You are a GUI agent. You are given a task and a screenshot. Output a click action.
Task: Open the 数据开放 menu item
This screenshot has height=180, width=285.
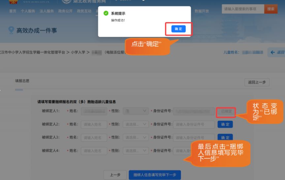point(202,11)
